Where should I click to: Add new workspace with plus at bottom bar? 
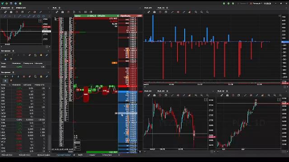(119, 155)
